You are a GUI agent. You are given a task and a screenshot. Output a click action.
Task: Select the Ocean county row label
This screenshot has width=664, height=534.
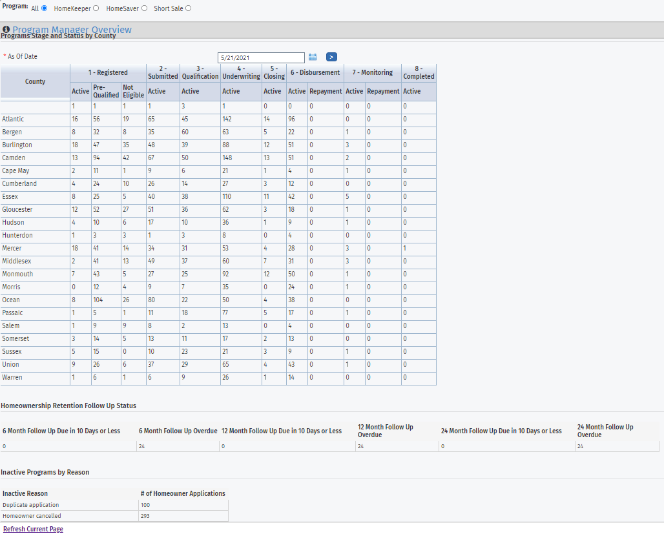point(11,300)
